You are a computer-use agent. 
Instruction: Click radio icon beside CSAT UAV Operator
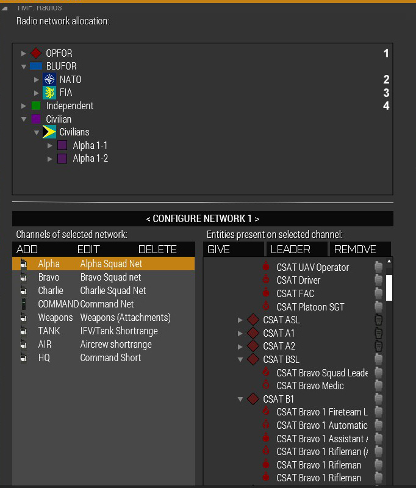[378, 267]
